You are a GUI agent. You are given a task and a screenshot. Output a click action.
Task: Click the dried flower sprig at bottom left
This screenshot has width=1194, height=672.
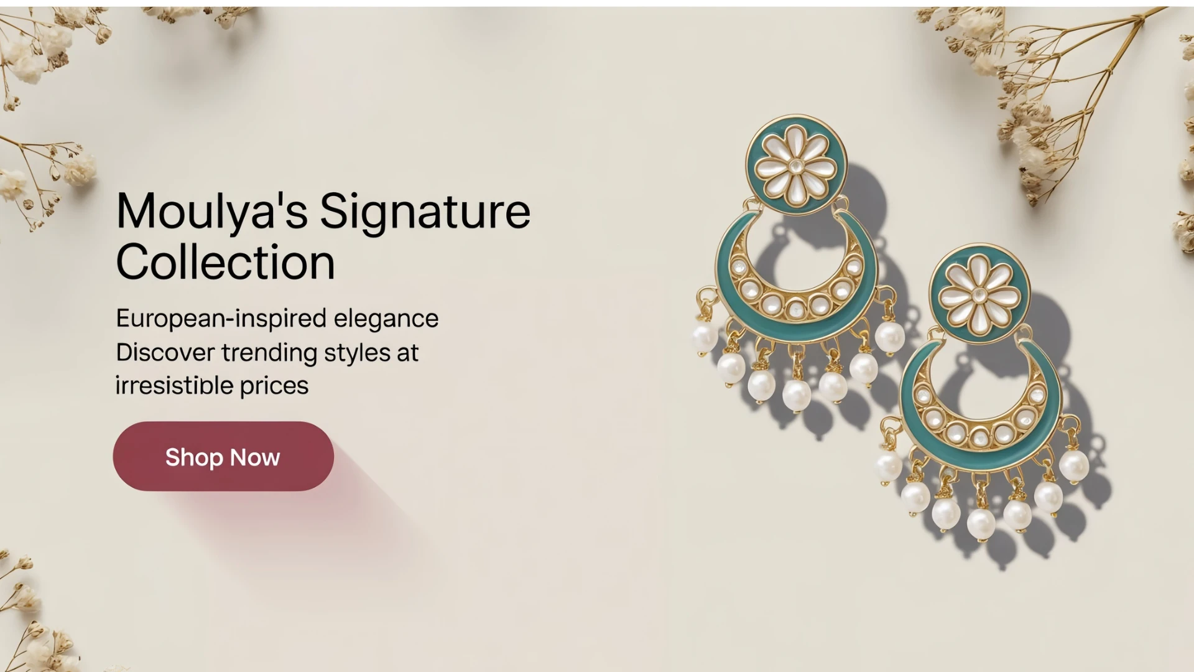tap(34, 613)
